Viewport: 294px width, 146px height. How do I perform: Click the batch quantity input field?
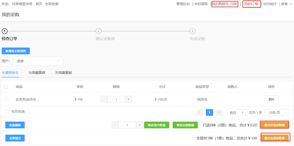point(128,125)
